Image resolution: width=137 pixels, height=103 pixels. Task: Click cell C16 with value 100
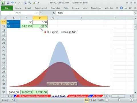pos(40,22)
